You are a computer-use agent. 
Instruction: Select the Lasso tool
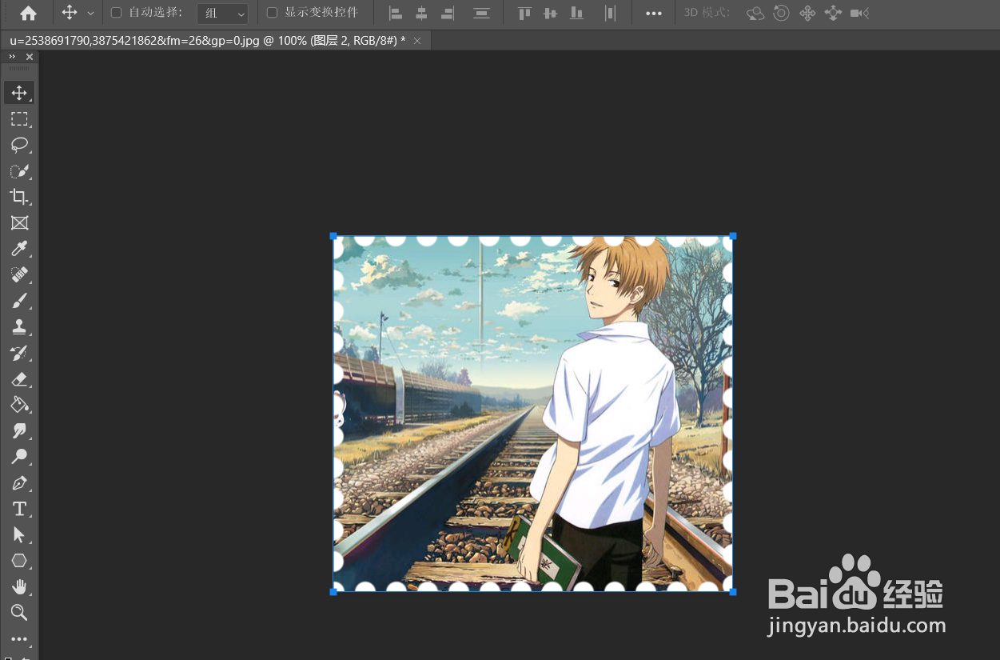[x=19, y=145]
